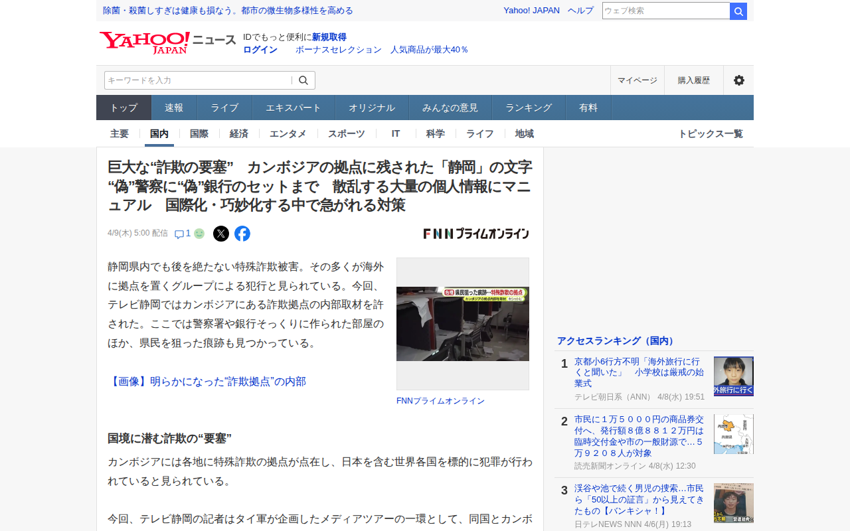This screenshot has width=850, height=531.
Task: Select the ライフ category
Action: [480, 133]
